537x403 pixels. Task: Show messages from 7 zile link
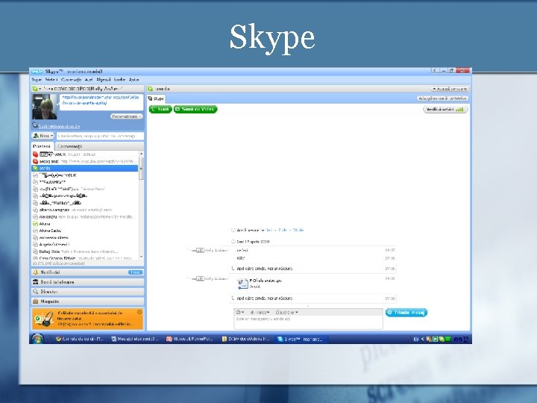coord(283,231)
